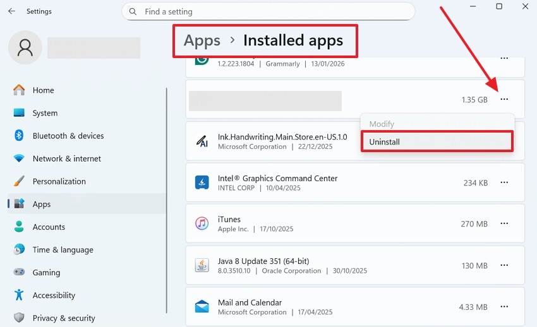Screen dimensions: 537x327
Task: Click the Settings window title
Action: 39,11
